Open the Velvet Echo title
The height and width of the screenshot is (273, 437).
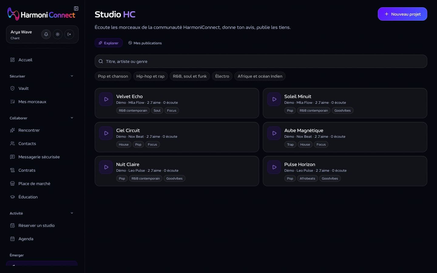coord(129,96)
